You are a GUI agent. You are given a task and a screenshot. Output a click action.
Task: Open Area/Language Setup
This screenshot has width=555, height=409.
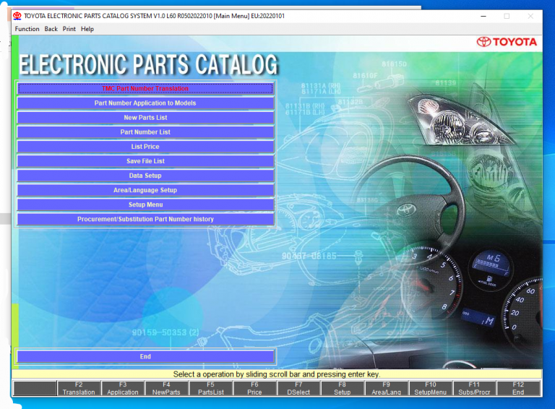(145, 190)
